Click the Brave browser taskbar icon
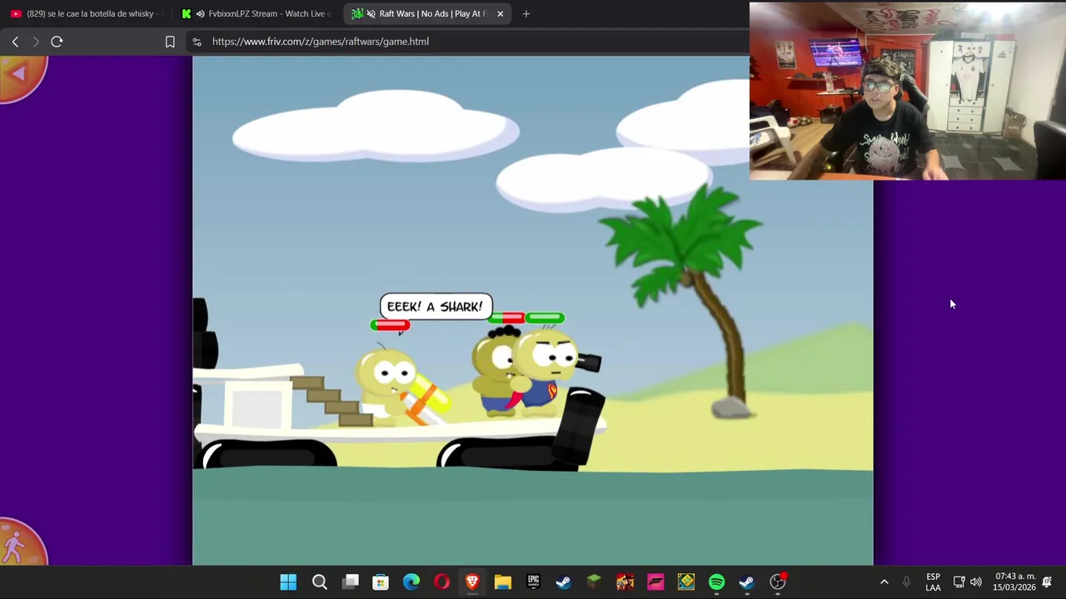Viewport: 1066px width, 599px height. [x=472, y=582]
